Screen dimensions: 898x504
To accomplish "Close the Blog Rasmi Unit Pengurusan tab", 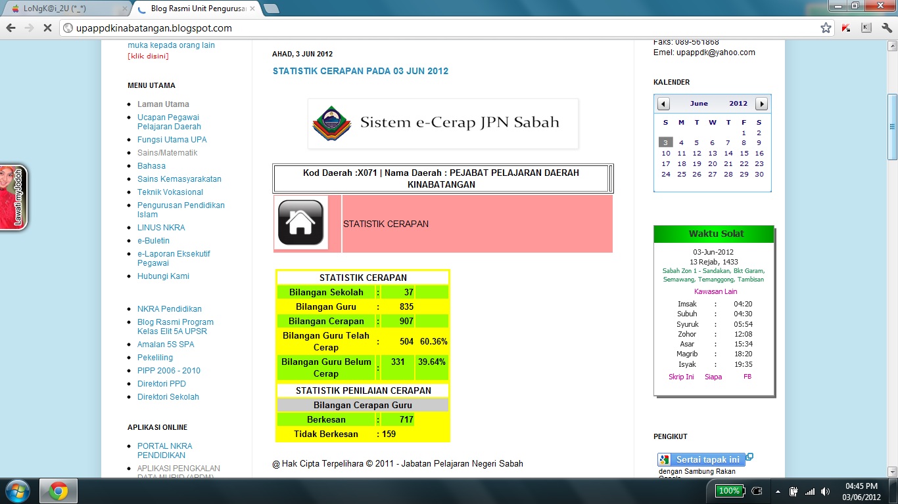I will 252,9.
